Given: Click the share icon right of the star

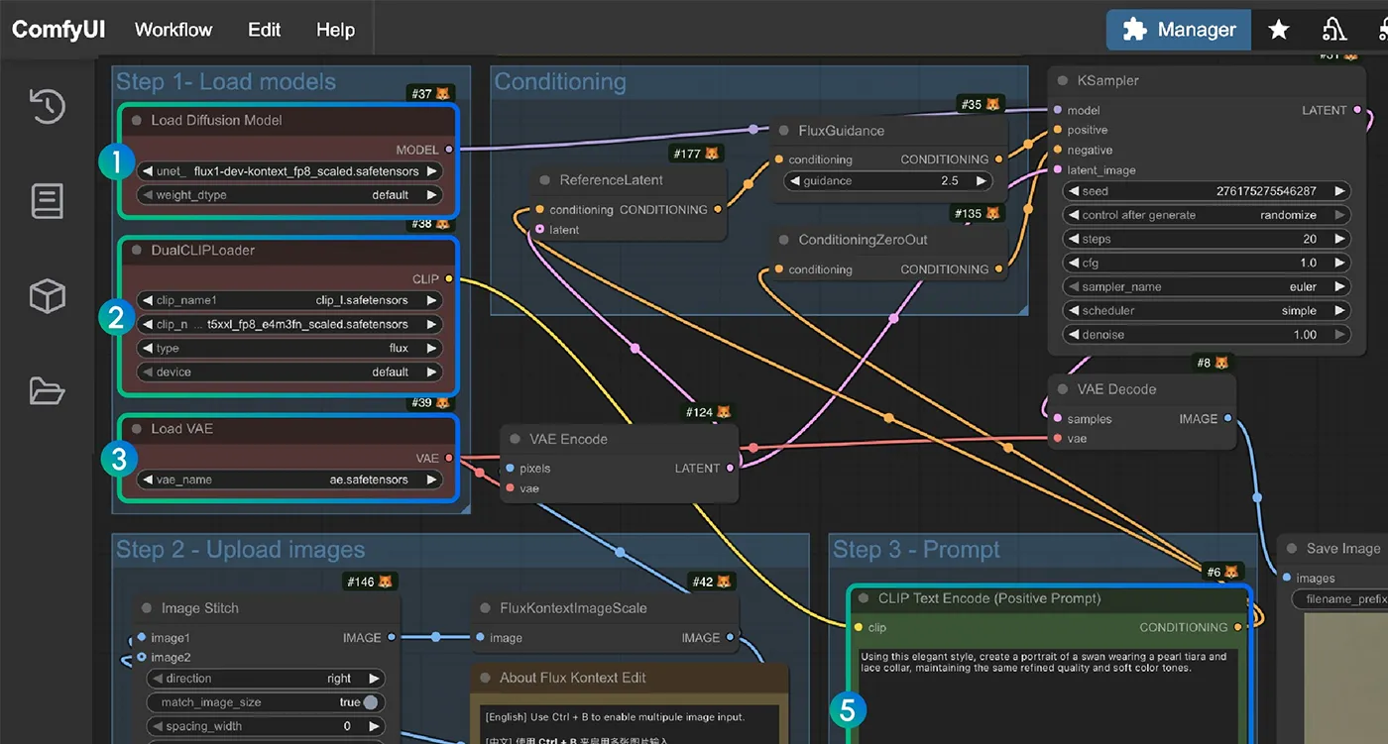Looking at the screenshot, I should click(x=1334, y=30).
